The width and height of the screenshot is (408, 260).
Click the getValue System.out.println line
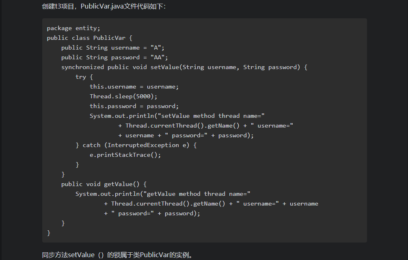163,194
